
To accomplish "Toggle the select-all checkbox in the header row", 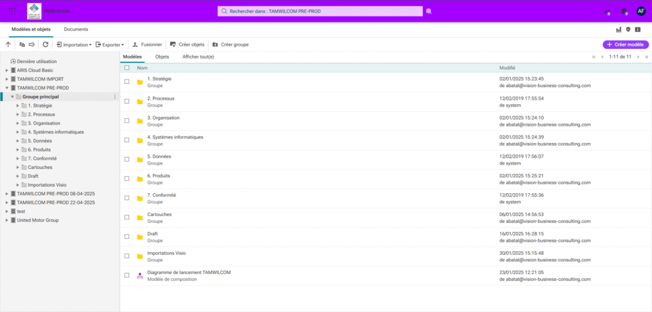I will click(127, 67).
